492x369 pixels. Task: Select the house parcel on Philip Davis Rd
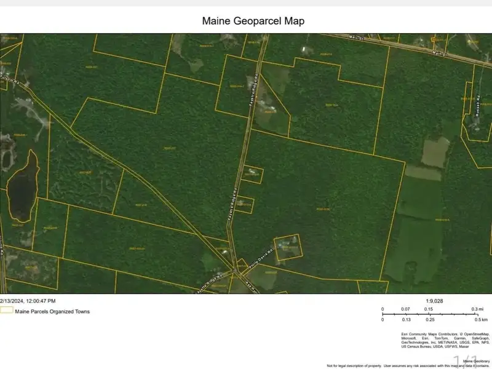(x=287, y=246)
